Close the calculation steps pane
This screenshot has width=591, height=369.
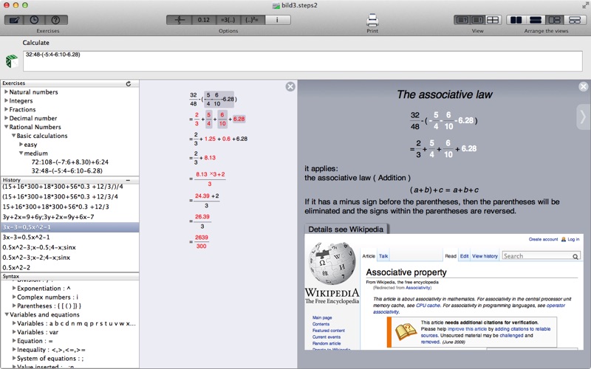(290, 87)
